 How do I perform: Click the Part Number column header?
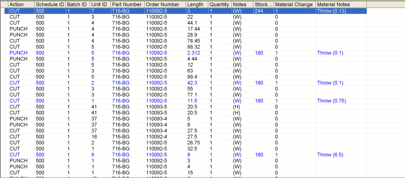(128, 4)
